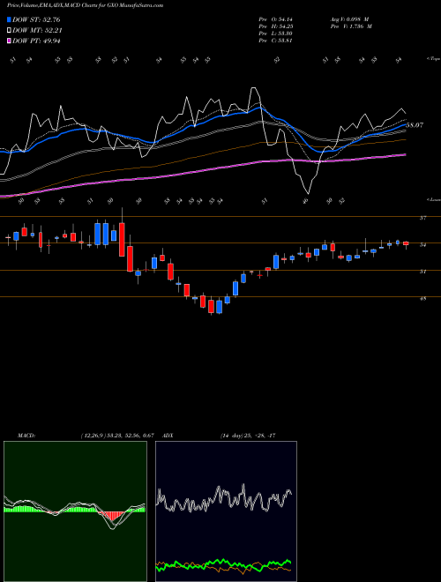Click the '<Tops' marker label
Screen dimensions: 441x582
pyautogui.click(x=433, y=59)
